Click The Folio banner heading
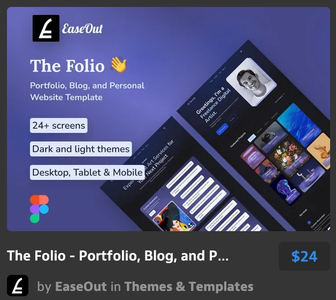 point(67,66)
